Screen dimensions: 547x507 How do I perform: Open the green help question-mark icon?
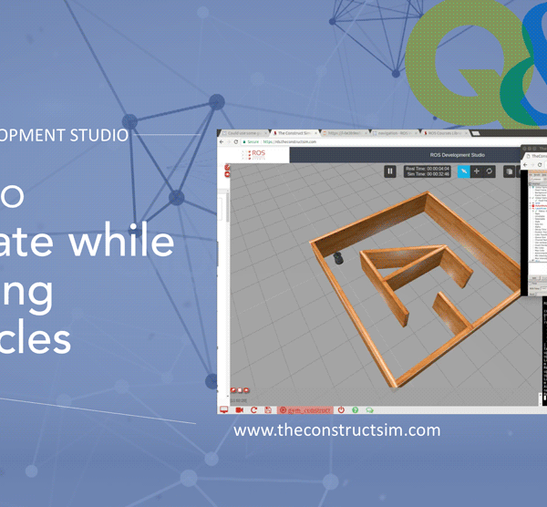pyautogui.click(x=356, y=410)
